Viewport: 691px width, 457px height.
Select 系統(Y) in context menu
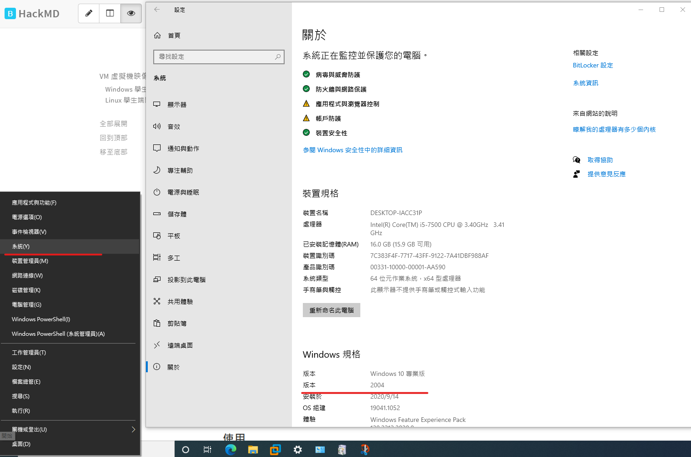70,246
